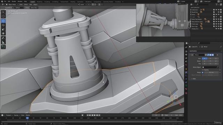223x125 pixels.
Task: Open the Mirror modifier extra options arrow
Action: (x=215, y=55)
